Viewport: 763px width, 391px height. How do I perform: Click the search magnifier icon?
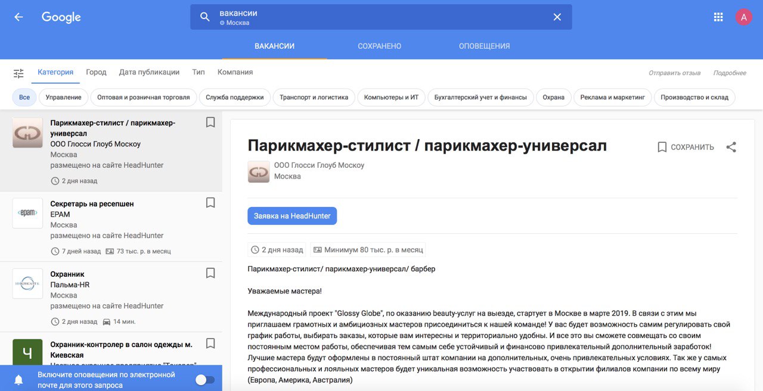coord(205,17)
